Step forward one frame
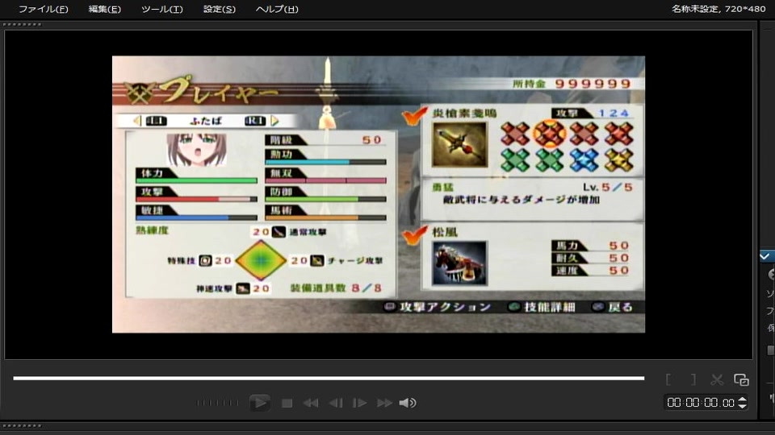 click(x=359, y=403)
